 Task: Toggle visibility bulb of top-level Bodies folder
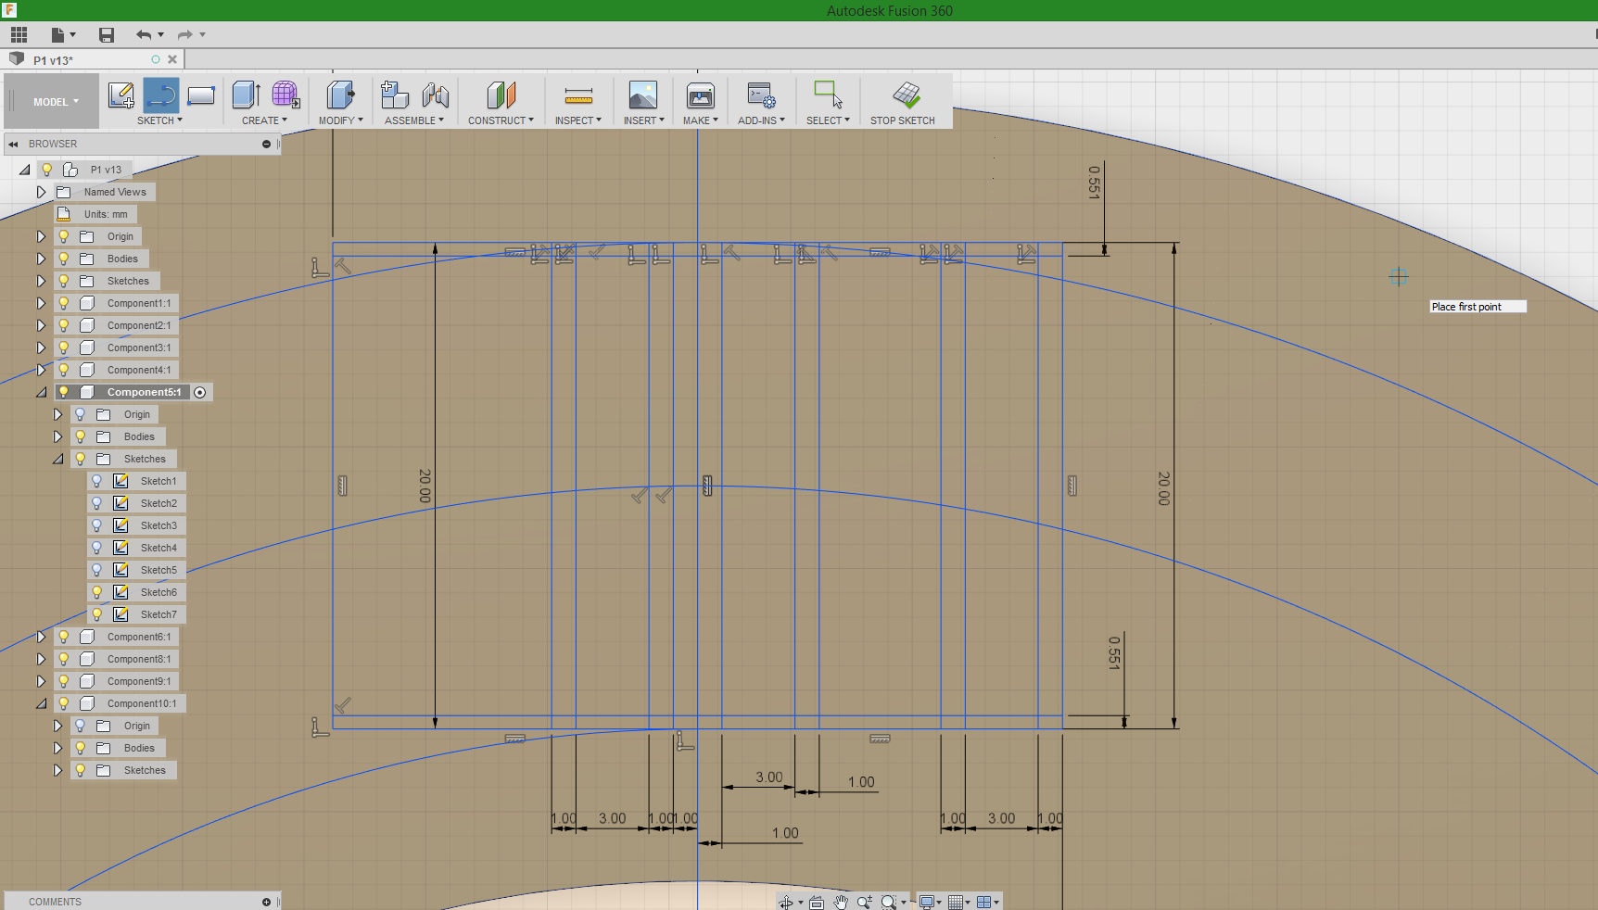click(x=63, y=259)
